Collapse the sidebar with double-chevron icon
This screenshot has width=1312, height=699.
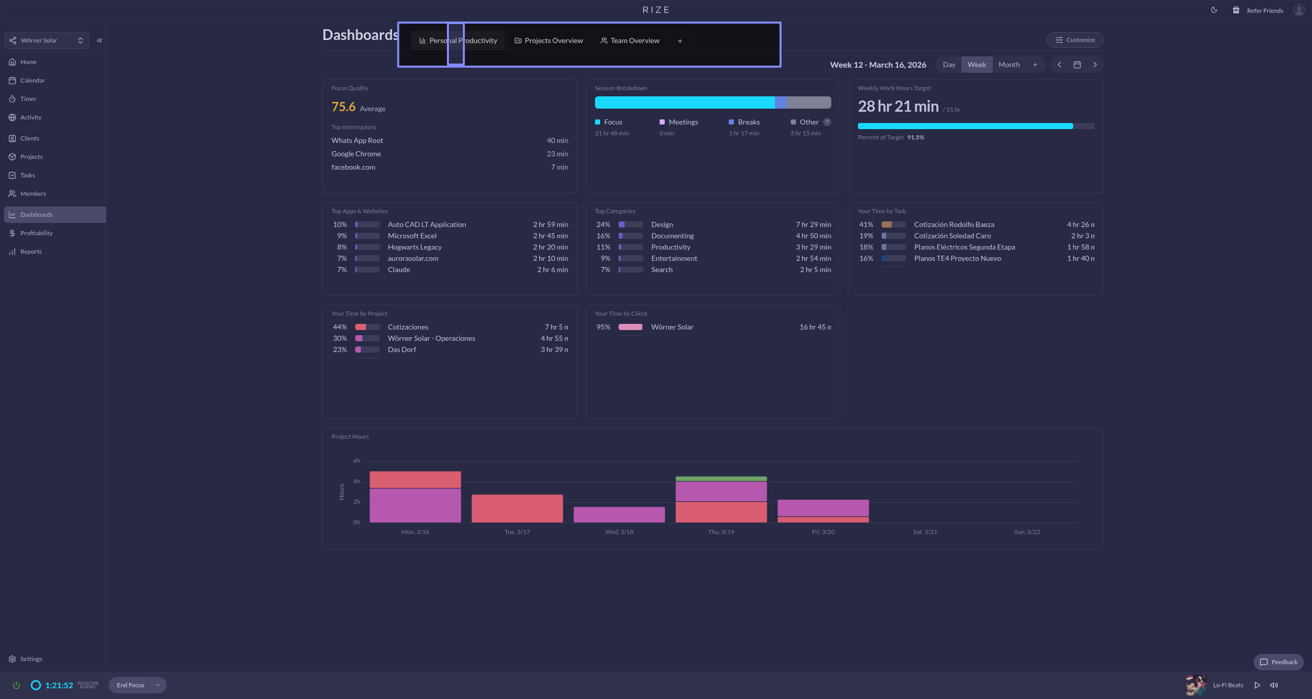99,40
